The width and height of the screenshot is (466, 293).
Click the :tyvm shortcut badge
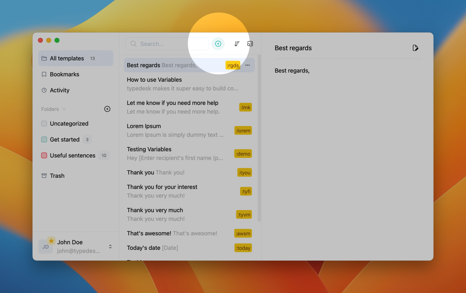pyautogui.click(x=244, y=215)
